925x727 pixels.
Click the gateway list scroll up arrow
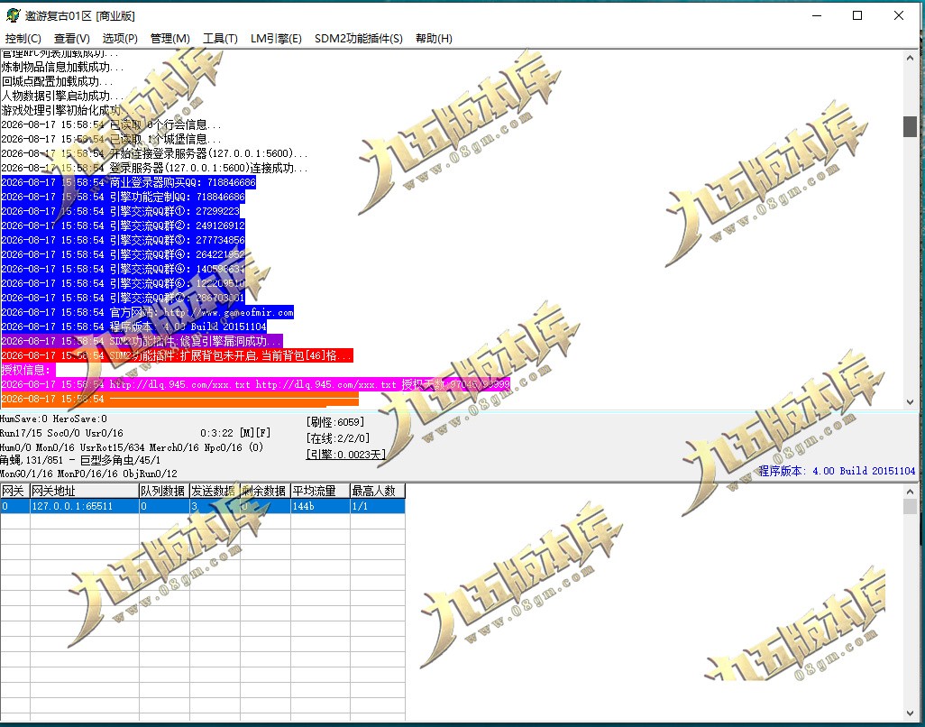coord(910,491)
